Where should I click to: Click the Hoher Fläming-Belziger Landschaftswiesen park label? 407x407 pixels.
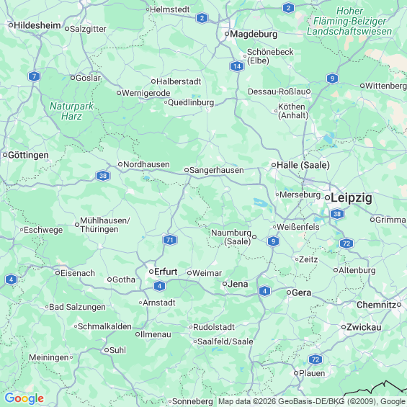349,21
